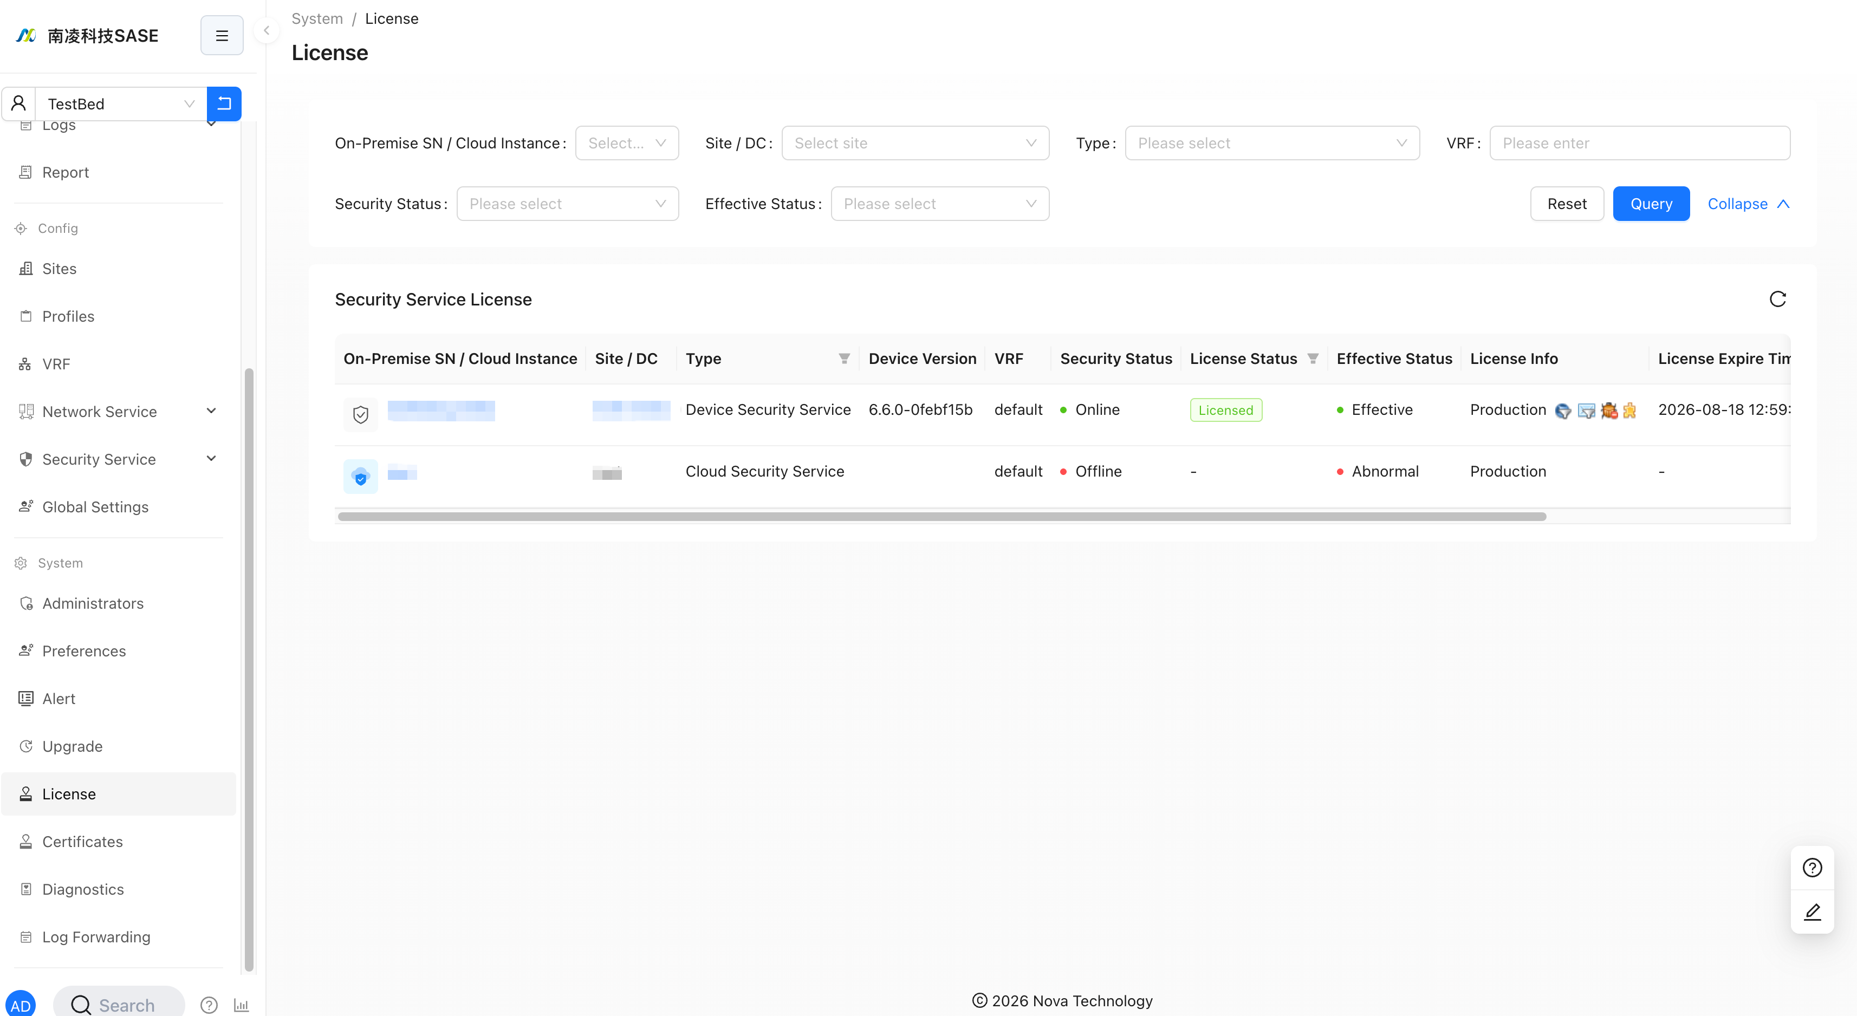
Task: Click the Alert sidebar icon
Action: coord(26,698)
